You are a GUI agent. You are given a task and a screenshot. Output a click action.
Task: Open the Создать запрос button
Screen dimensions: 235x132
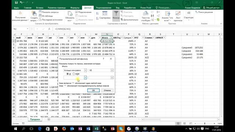coord(34,16)
